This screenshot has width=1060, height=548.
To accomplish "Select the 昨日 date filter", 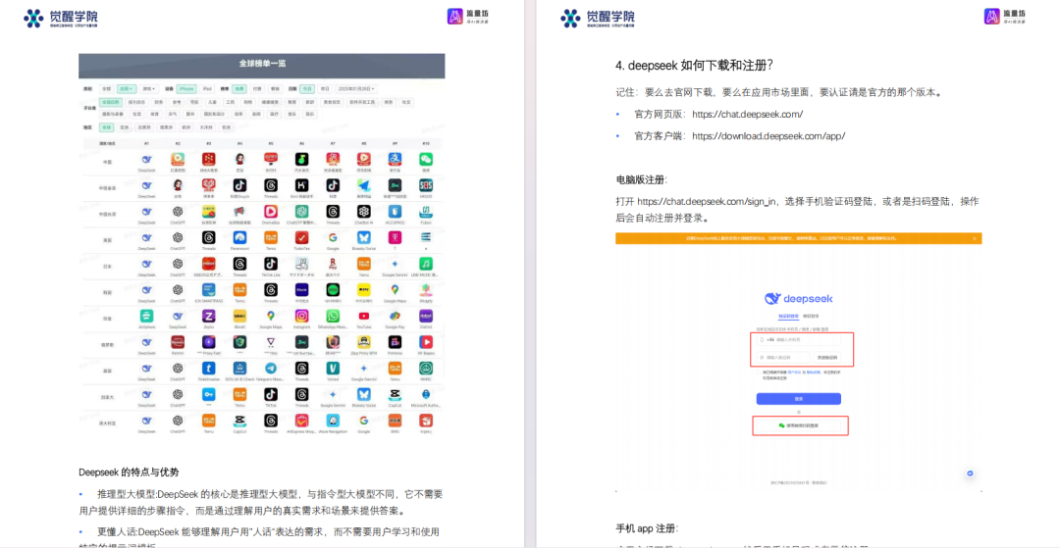I will tap(325, 89).
